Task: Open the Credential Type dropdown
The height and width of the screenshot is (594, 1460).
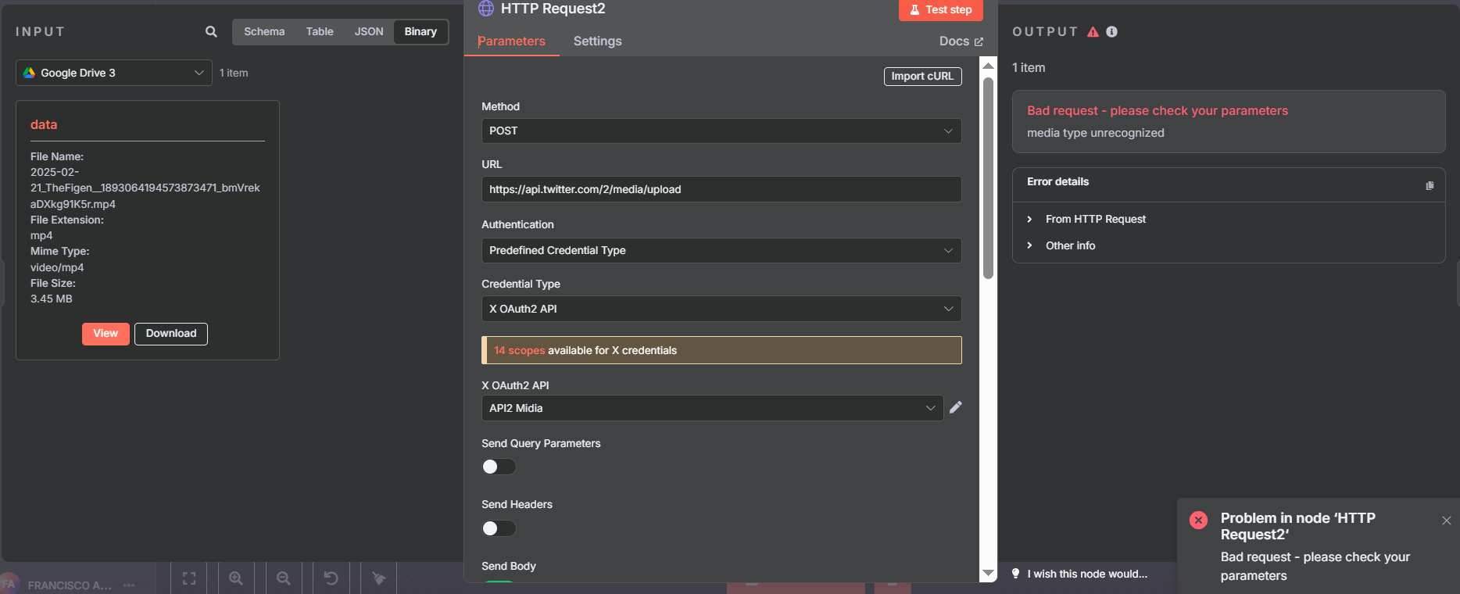Action: click(721, 309)
